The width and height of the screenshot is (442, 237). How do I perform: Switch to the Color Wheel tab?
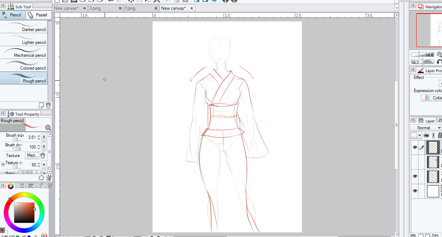[11, 186]
